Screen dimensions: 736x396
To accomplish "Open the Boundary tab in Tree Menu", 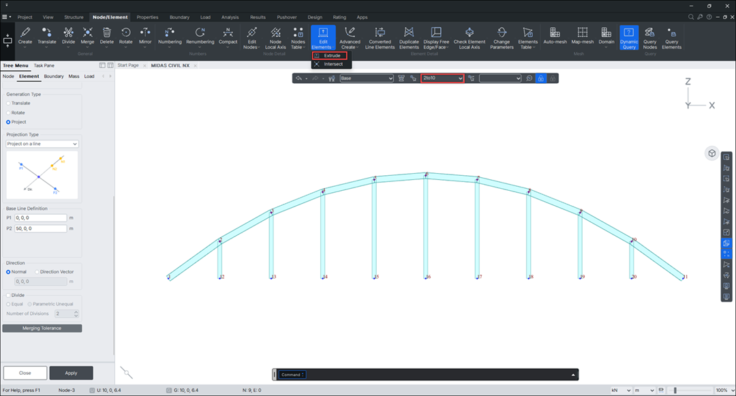I will 54,76.
